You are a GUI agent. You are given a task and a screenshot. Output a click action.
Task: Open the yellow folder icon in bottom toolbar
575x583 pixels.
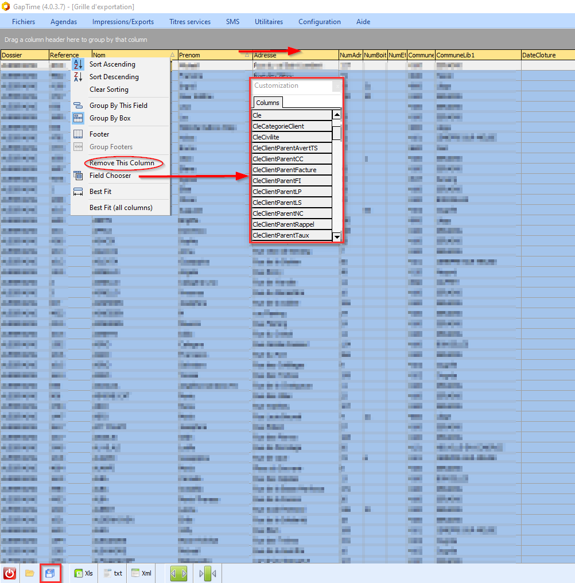(x=29, y=573)
